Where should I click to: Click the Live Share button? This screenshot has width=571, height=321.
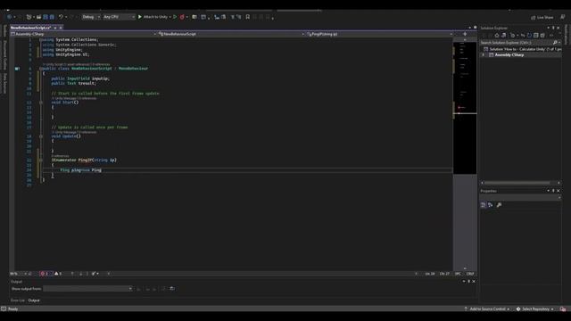pyautogui.click(x=542, y=17)
